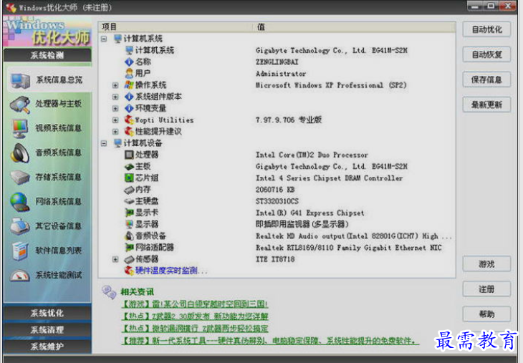Click the 显示器 monitor icon in tree
The image size is (523, 363).
[129, 224]
